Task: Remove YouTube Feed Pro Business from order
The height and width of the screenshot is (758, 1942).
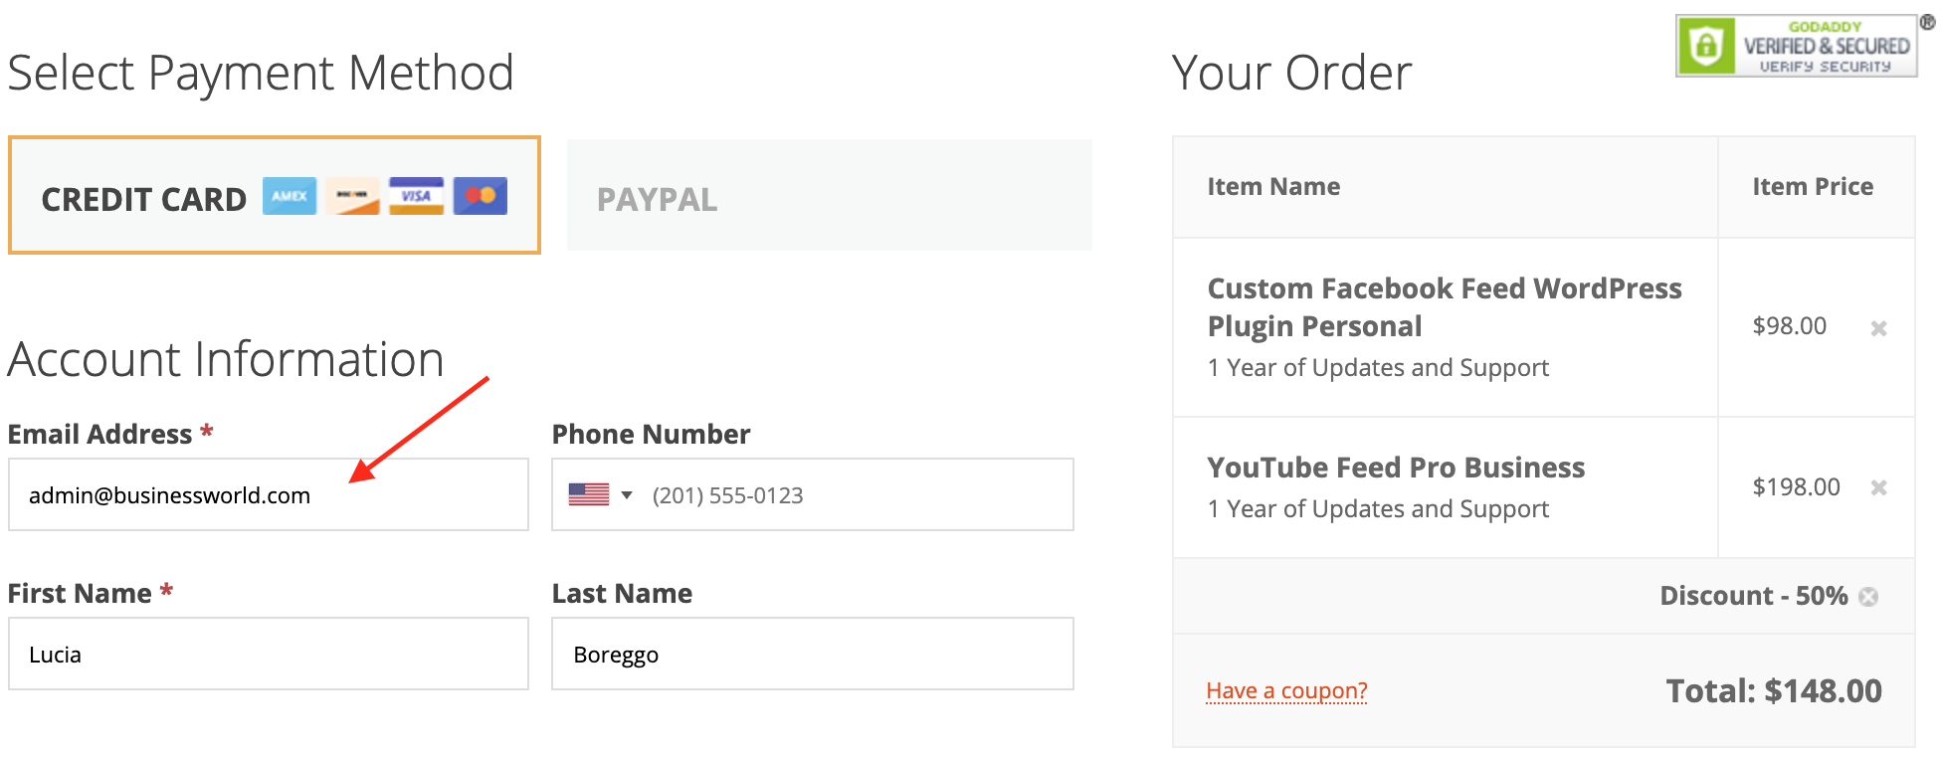Action: coord(1878,487)
